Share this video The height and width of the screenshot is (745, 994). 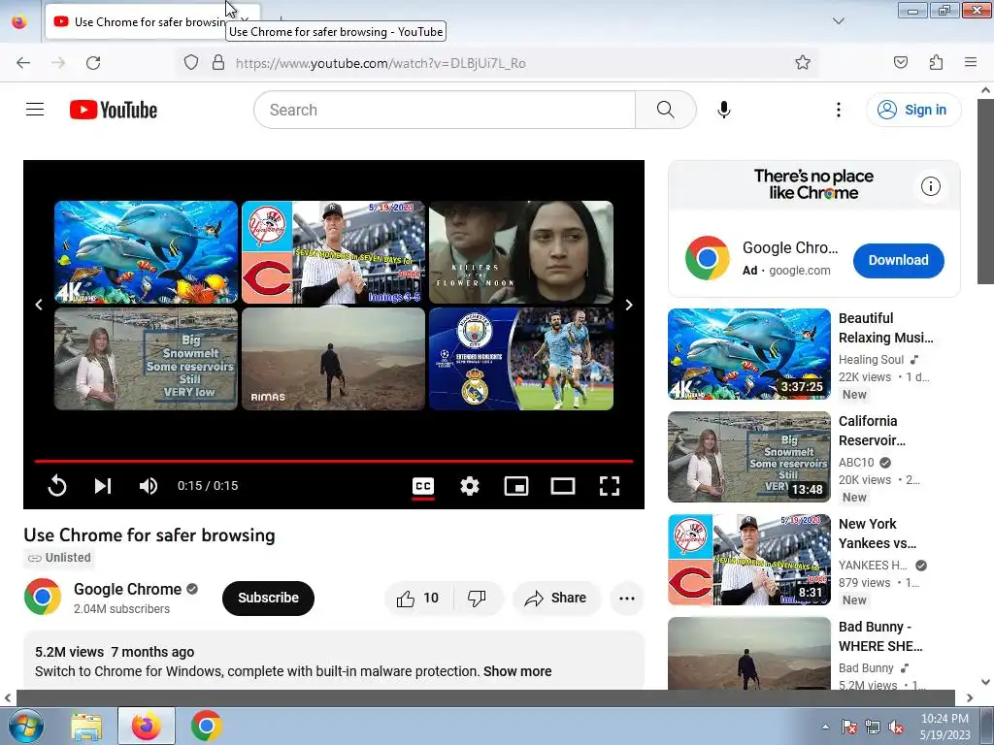point(556,598)
